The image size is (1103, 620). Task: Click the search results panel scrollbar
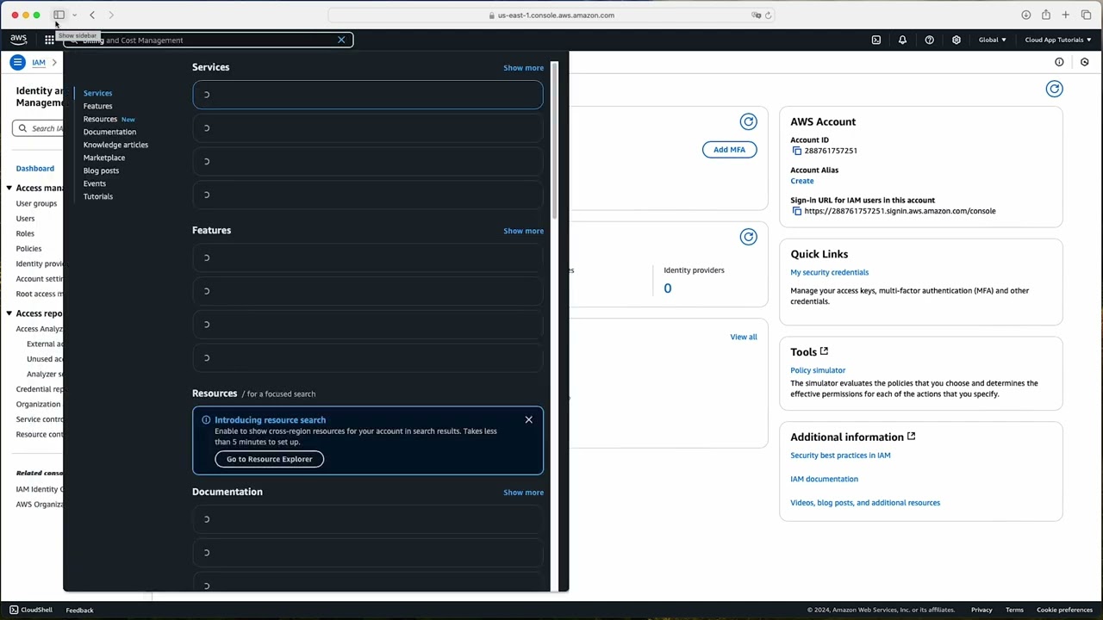point(555,140)
